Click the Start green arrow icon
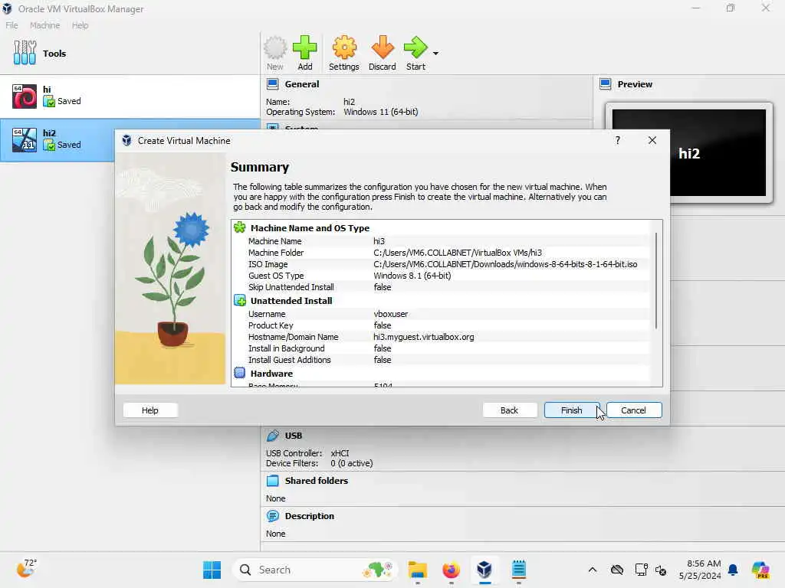 415,48
